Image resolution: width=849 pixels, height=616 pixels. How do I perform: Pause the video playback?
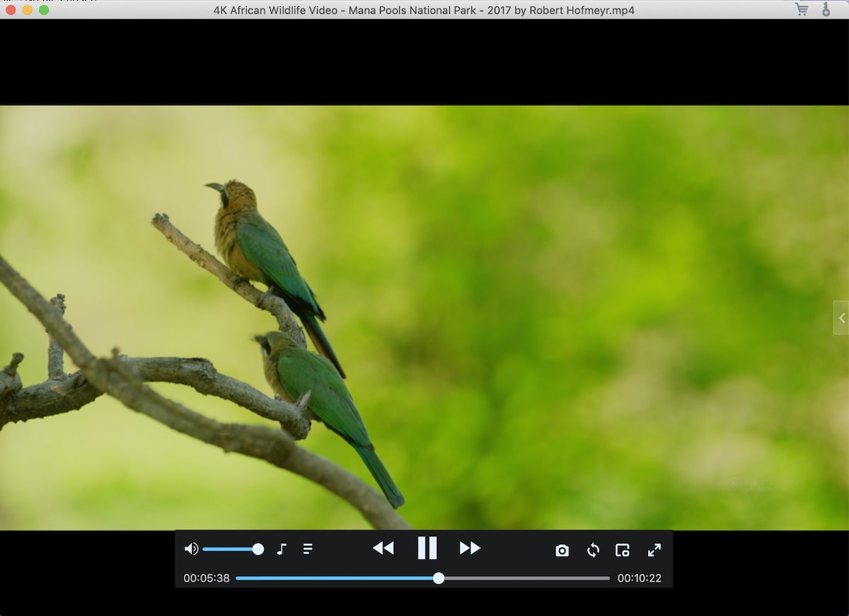[427, 548]
